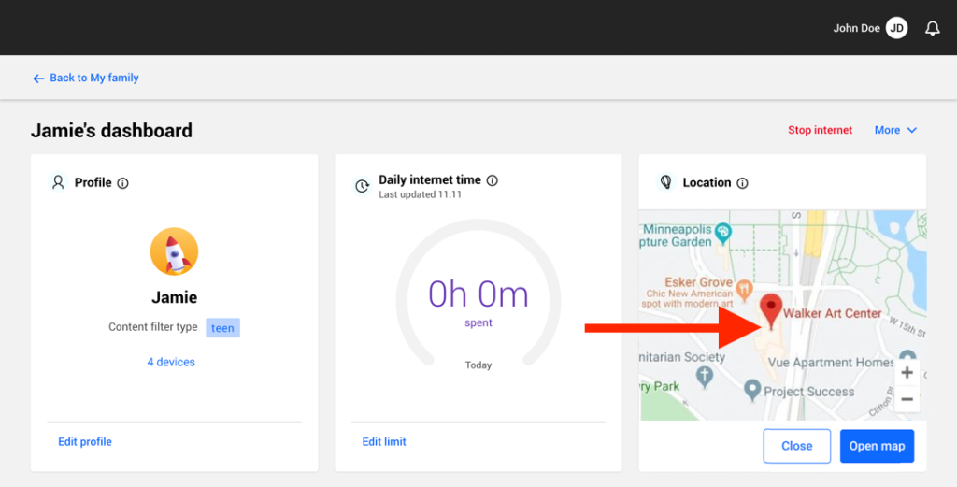Zoom out on the map with minus

click(907, 399)
